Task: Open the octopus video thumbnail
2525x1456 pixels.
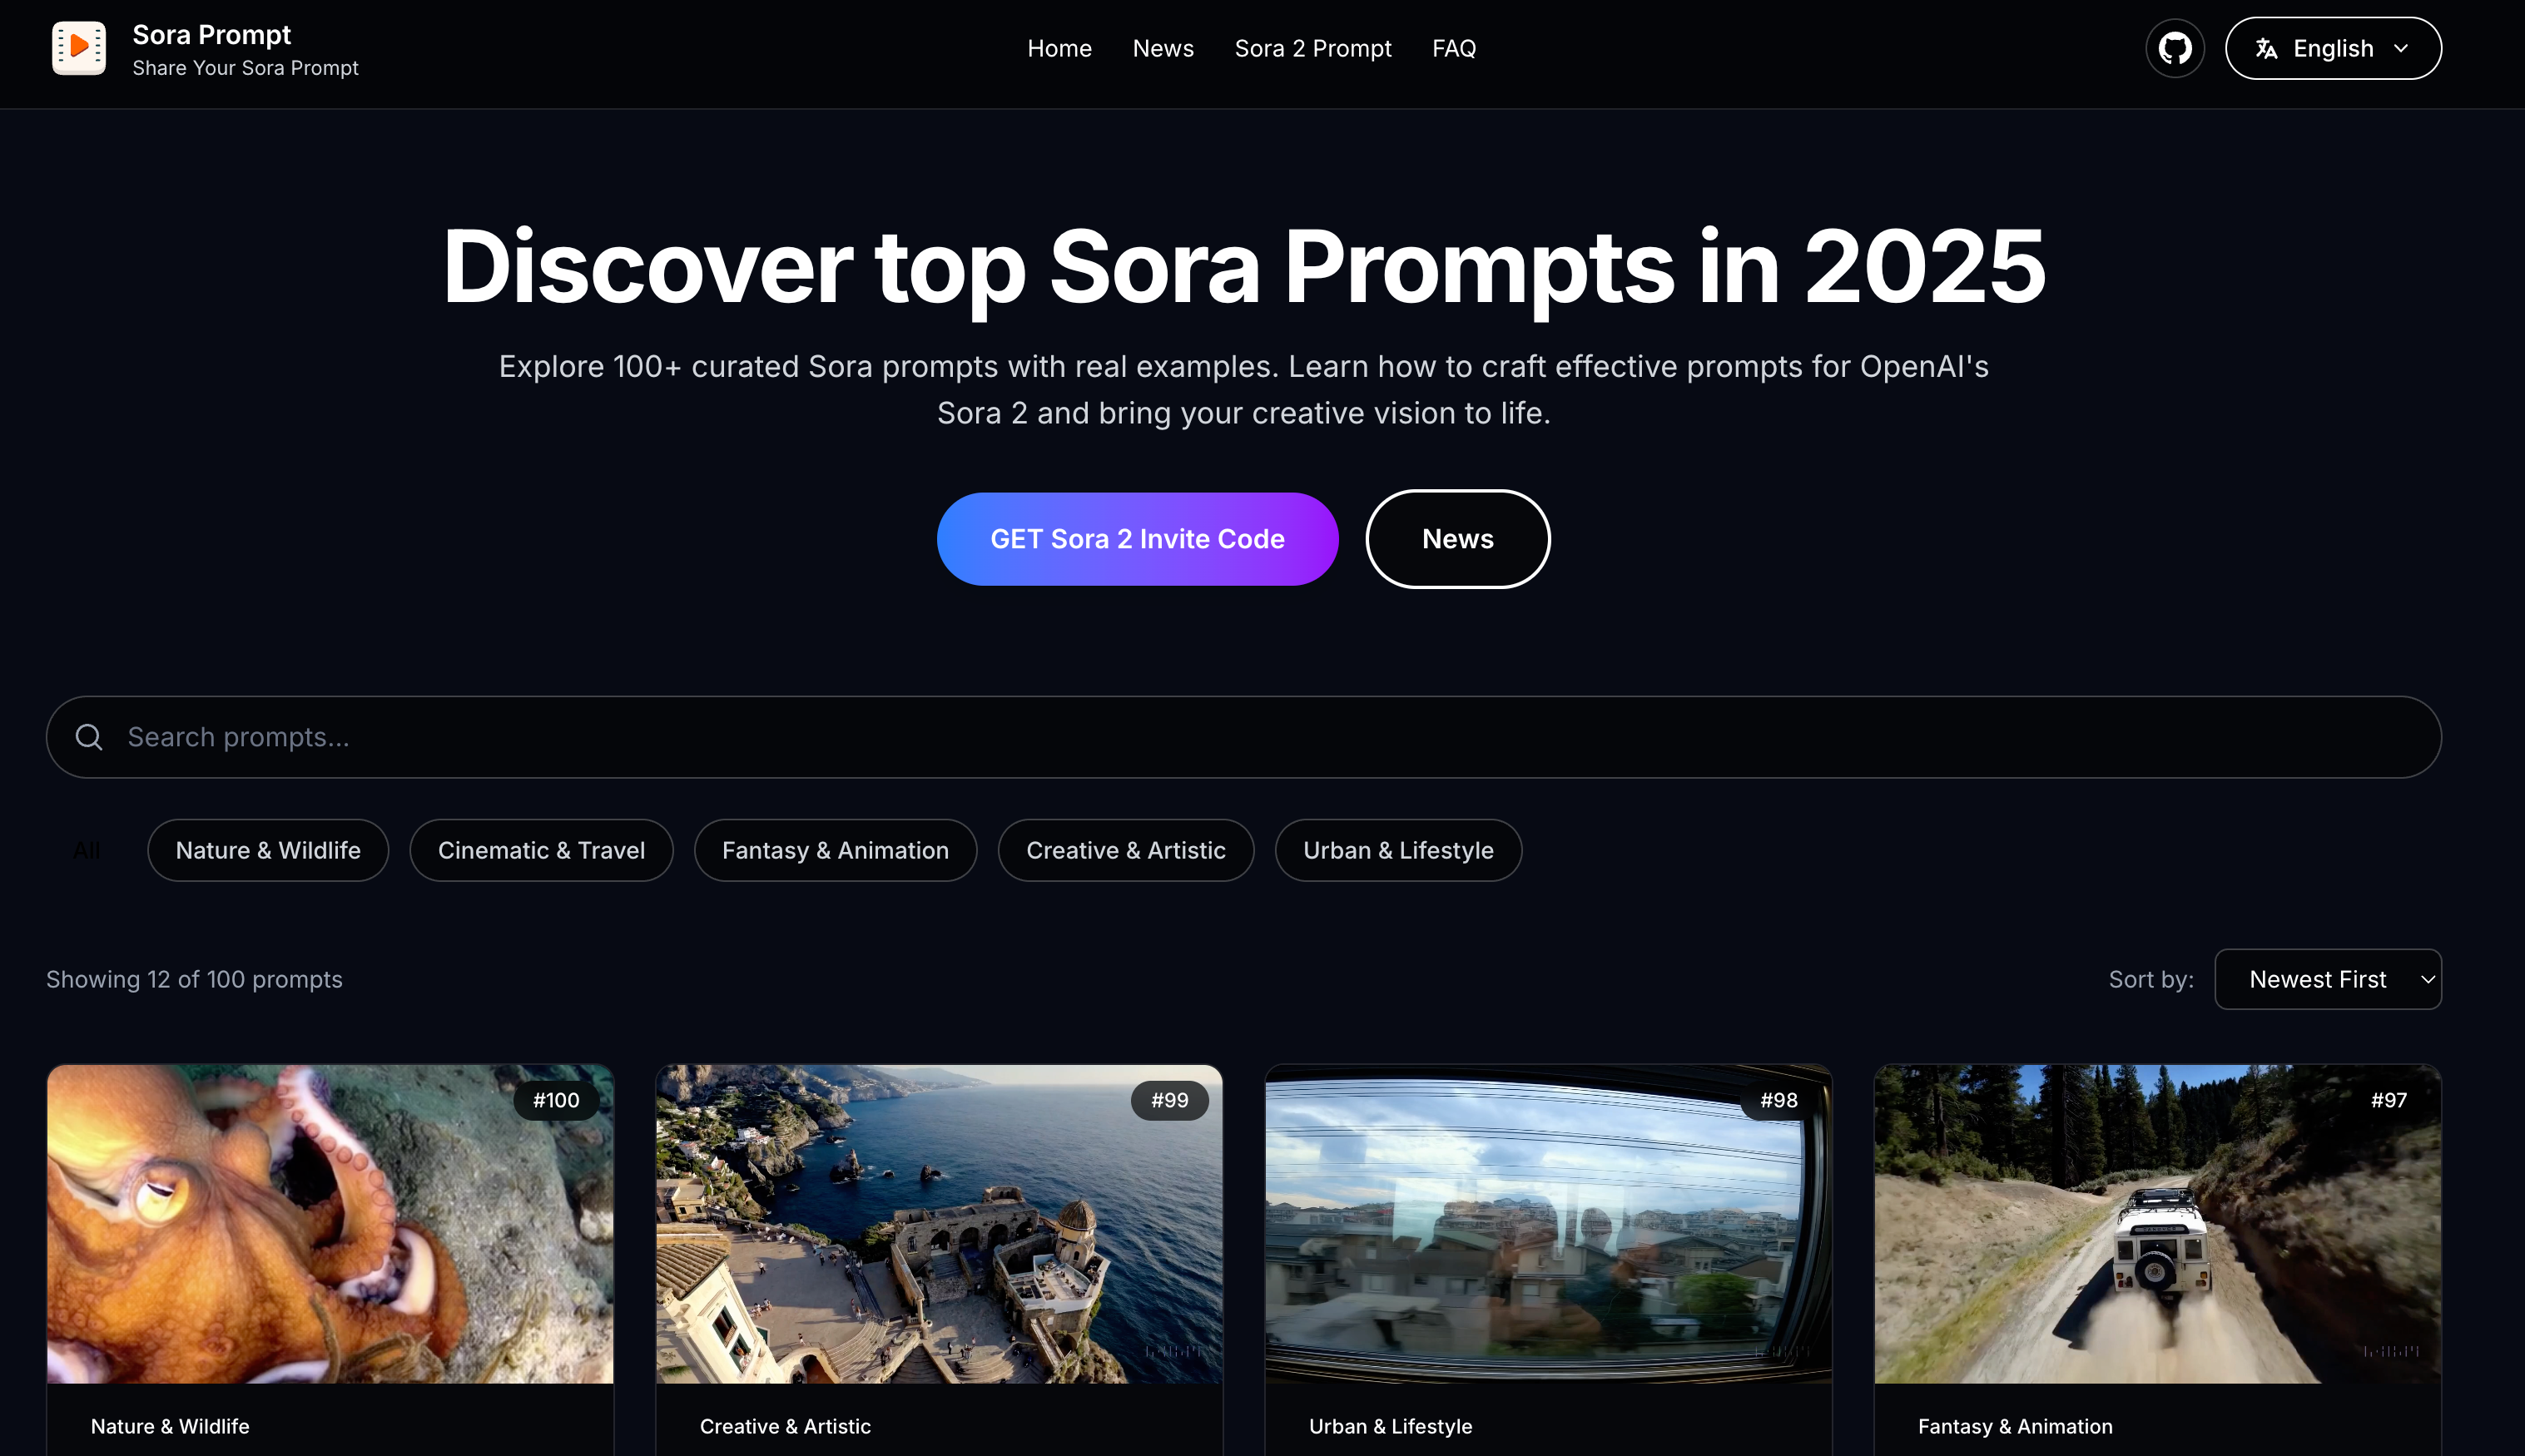Action: tap(330, 1224)
